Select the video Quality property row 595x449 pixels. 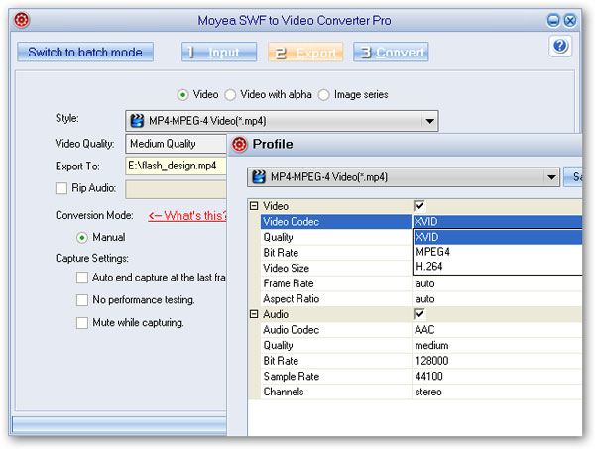[x=336, y=237]
